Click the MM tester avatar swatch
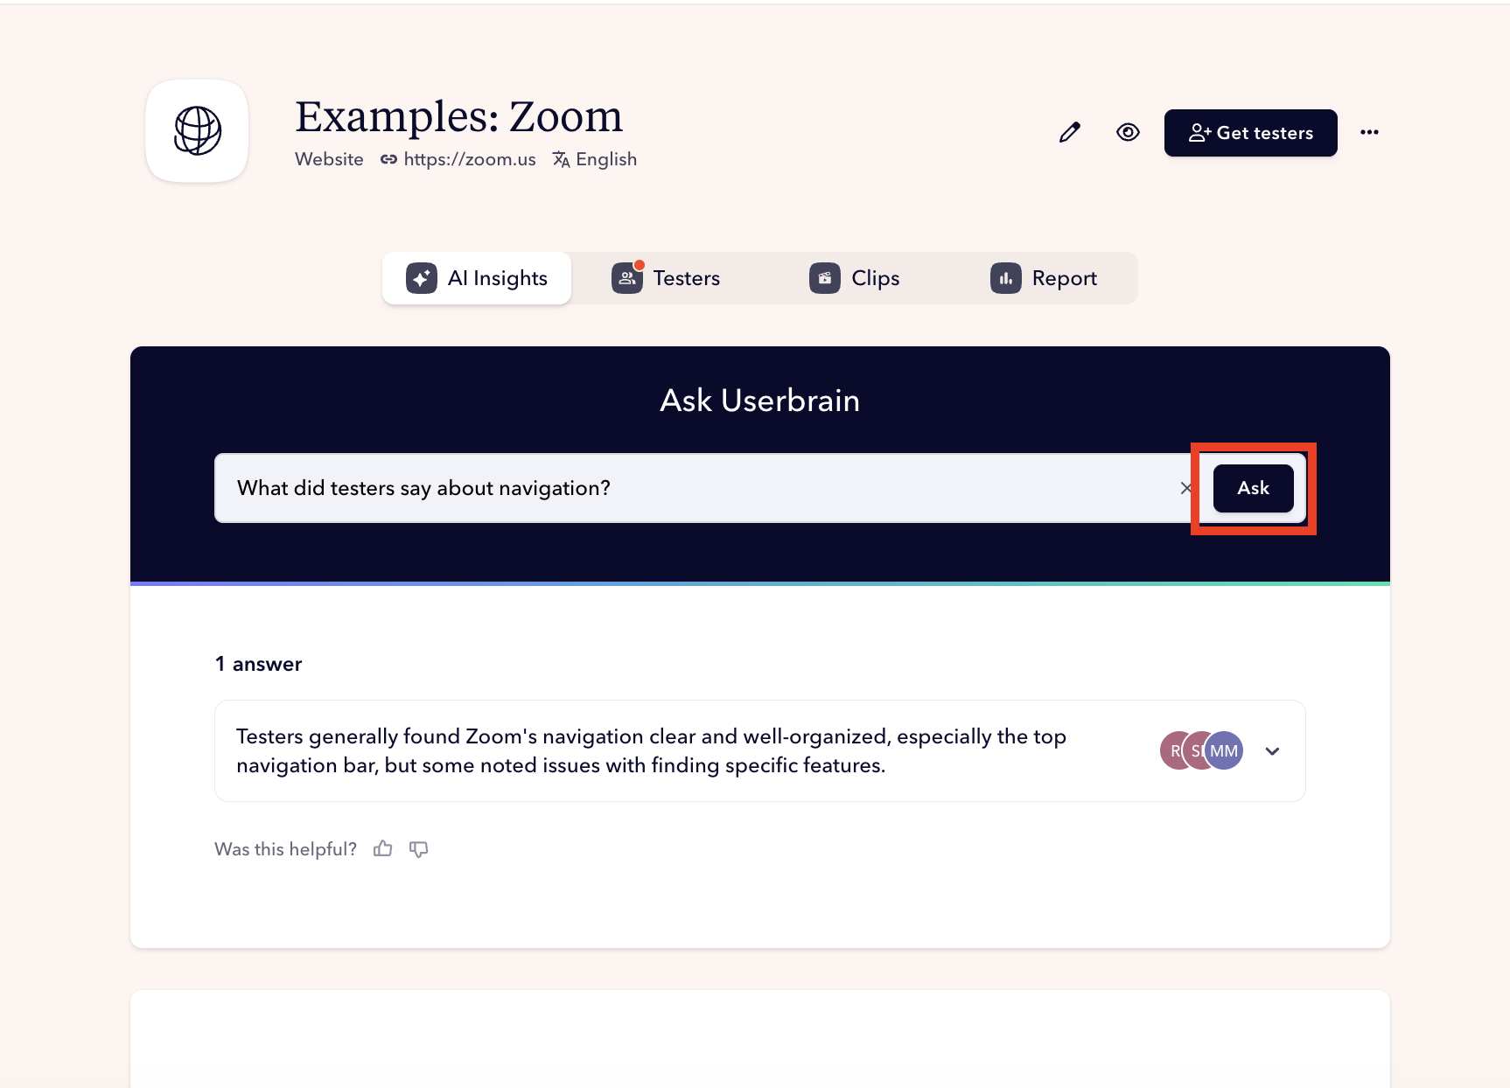 (1224, 750)
